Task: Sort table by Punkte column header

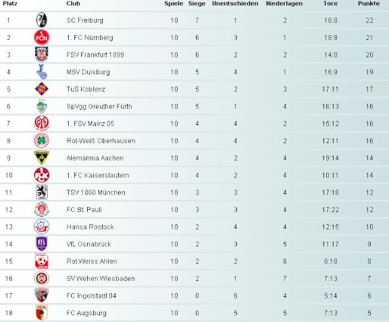Action: 369,3
